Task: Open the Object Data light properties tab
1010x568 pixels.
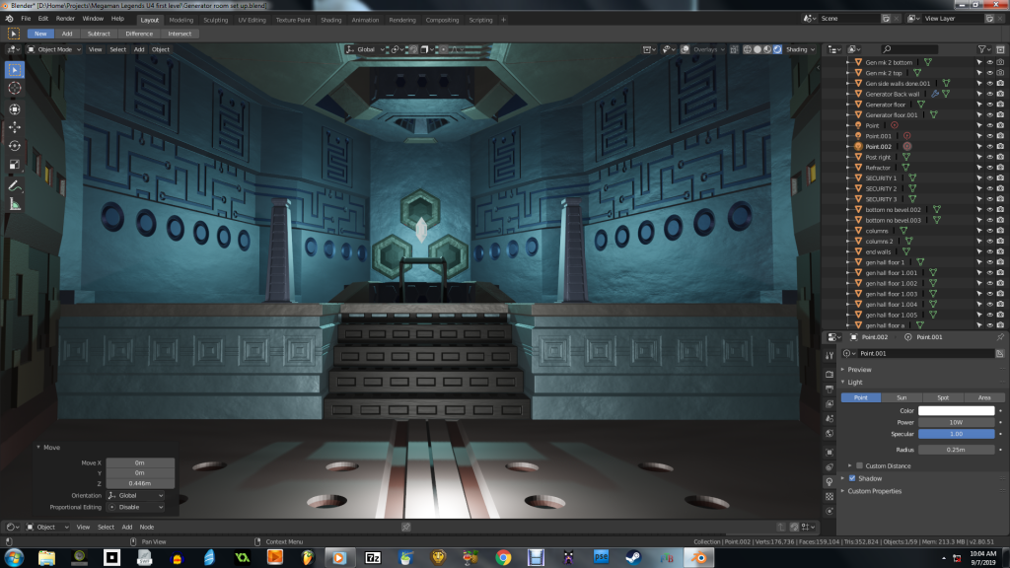Action: [830, 481]
